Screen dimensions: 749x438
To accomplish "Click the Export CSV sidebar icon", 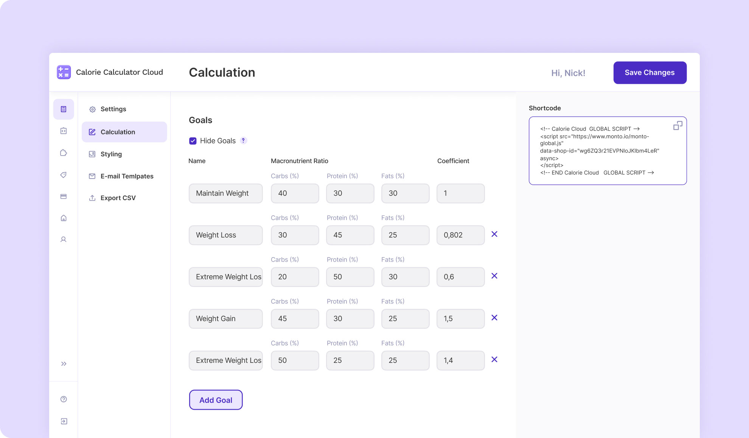I will click(92, 197).
